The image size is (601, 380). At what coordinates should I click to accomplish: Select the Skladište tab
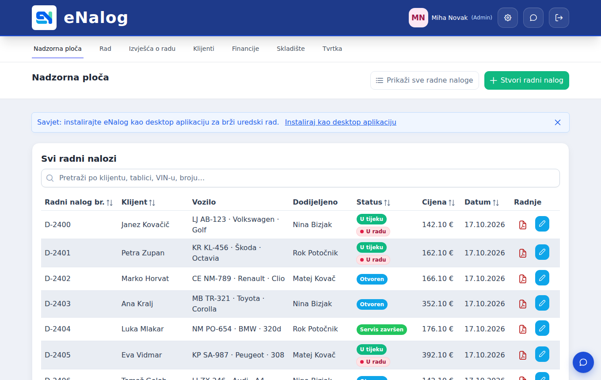click(x=291, y=49)
